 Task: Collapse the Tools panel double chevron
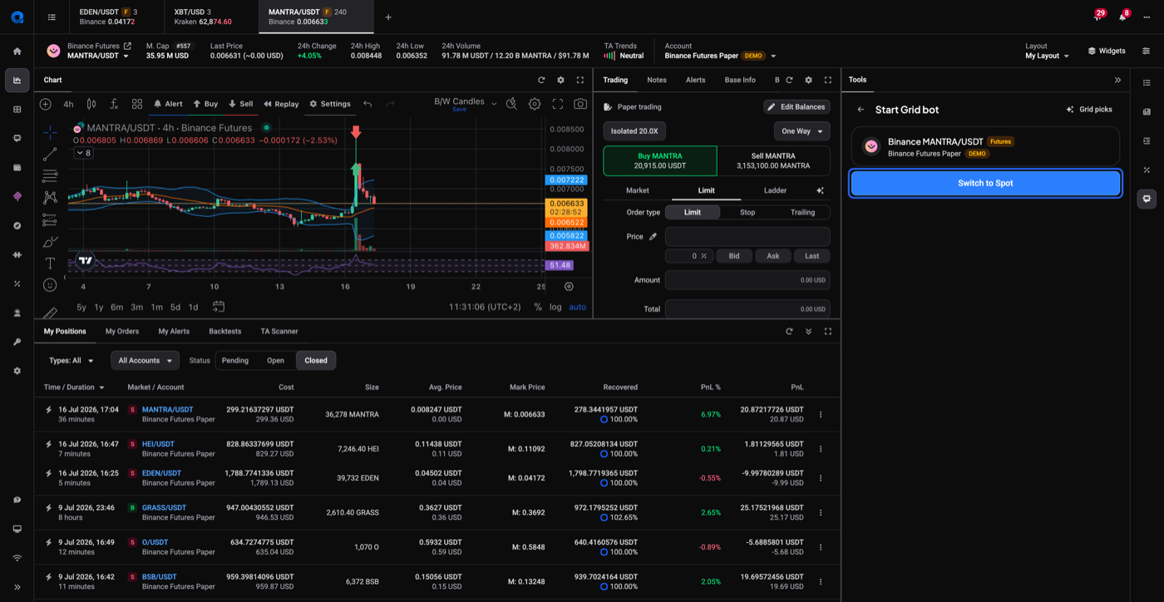click(x=1117, y=80)
